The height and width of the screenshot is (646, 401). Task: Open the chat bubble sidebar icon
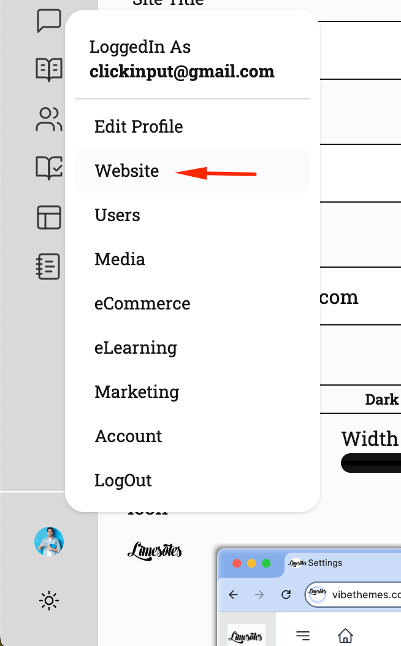[49, 21]
